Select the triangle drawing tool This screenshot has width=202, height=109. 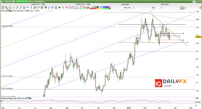click(77, 8)
